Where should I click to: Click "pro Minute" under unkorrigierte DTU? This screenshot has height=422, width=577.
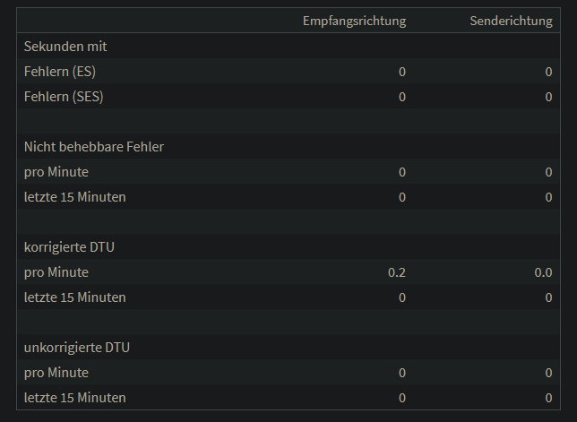tap(56, 372)
